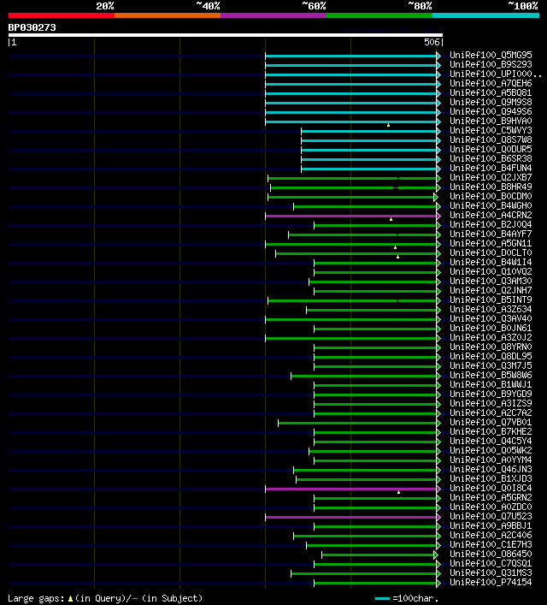Click the cyan ~100% identity legend bar

[485, 15]
